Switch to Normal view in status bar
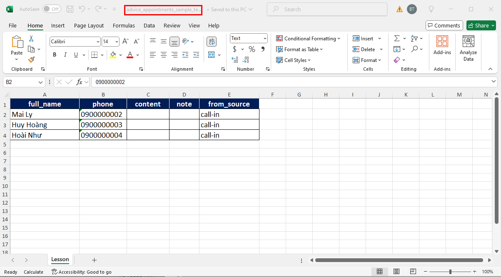The image size is (501, 277). [379, 272]
